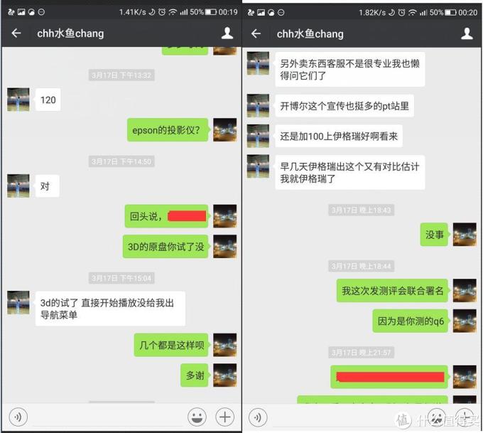Tap the '早几天伊格瑞出这个' message
Image resolution: width=483 pixels, height=433 pixels.
pos(350,172)
